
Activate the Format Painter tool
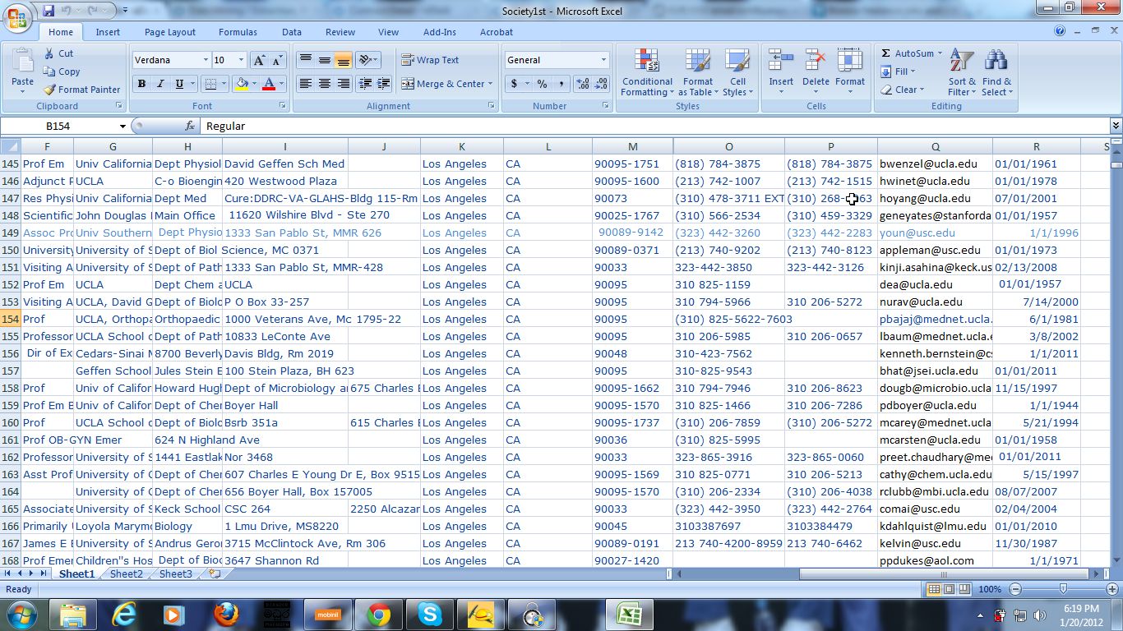[x=81, y=90]
